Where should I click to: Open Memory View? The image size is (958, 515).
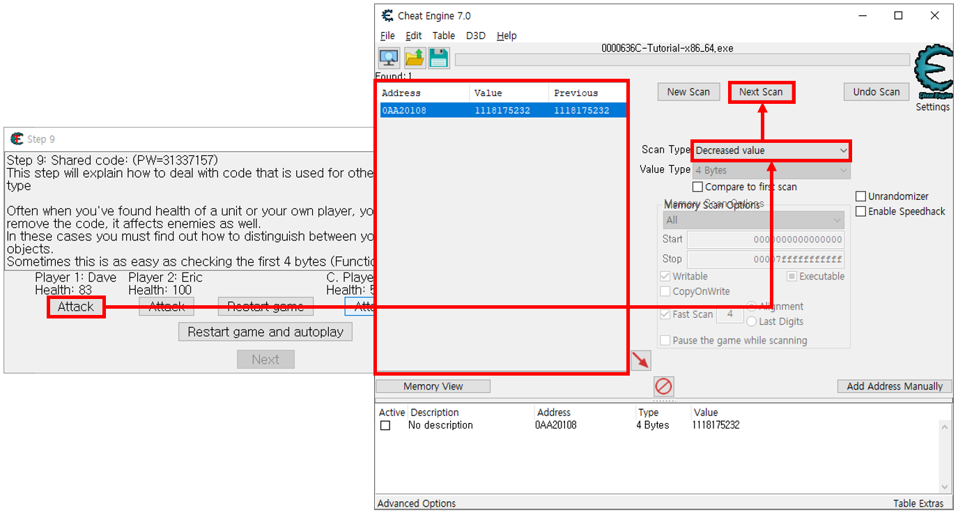pyautogui.click(x=433, y=386)
